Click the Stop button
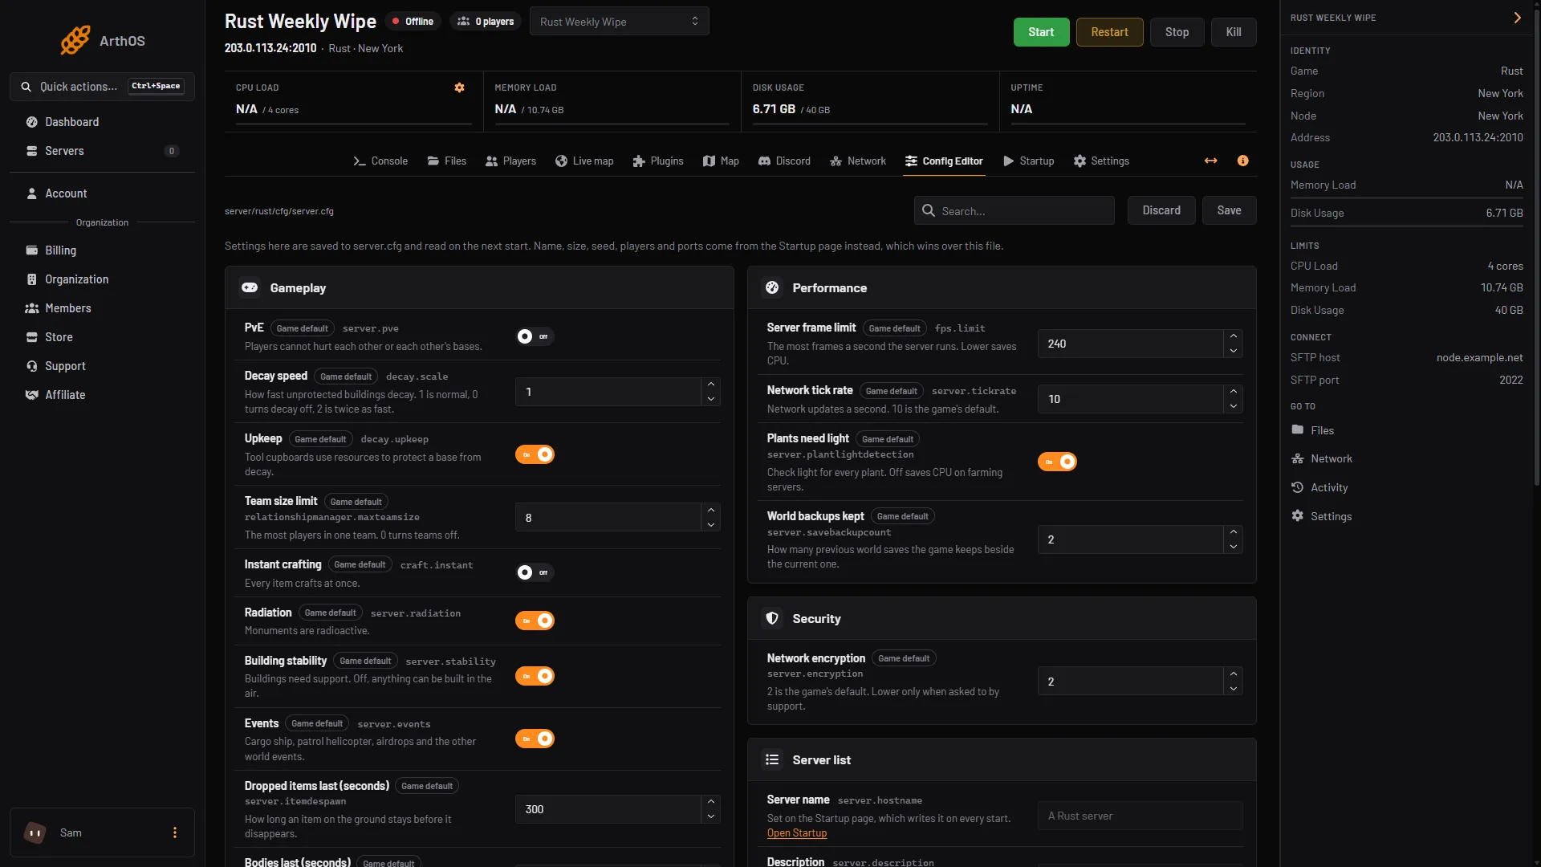Screen dimensions: 1541x867 pyautogui.click(x=1177, y=32)
